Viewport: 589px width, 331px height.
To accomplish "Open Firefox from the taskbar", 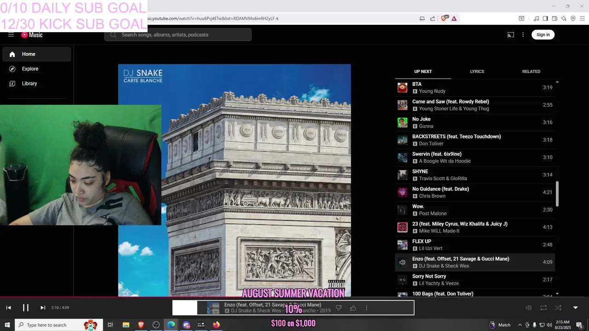I will point(216,325).
